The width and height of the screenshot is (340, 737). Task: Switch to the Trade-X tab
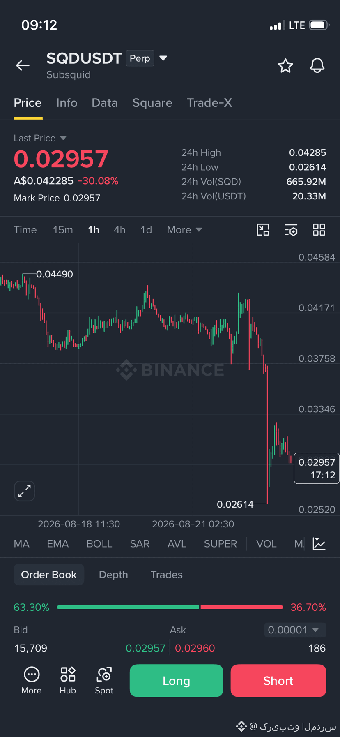[x=209, y=103]
